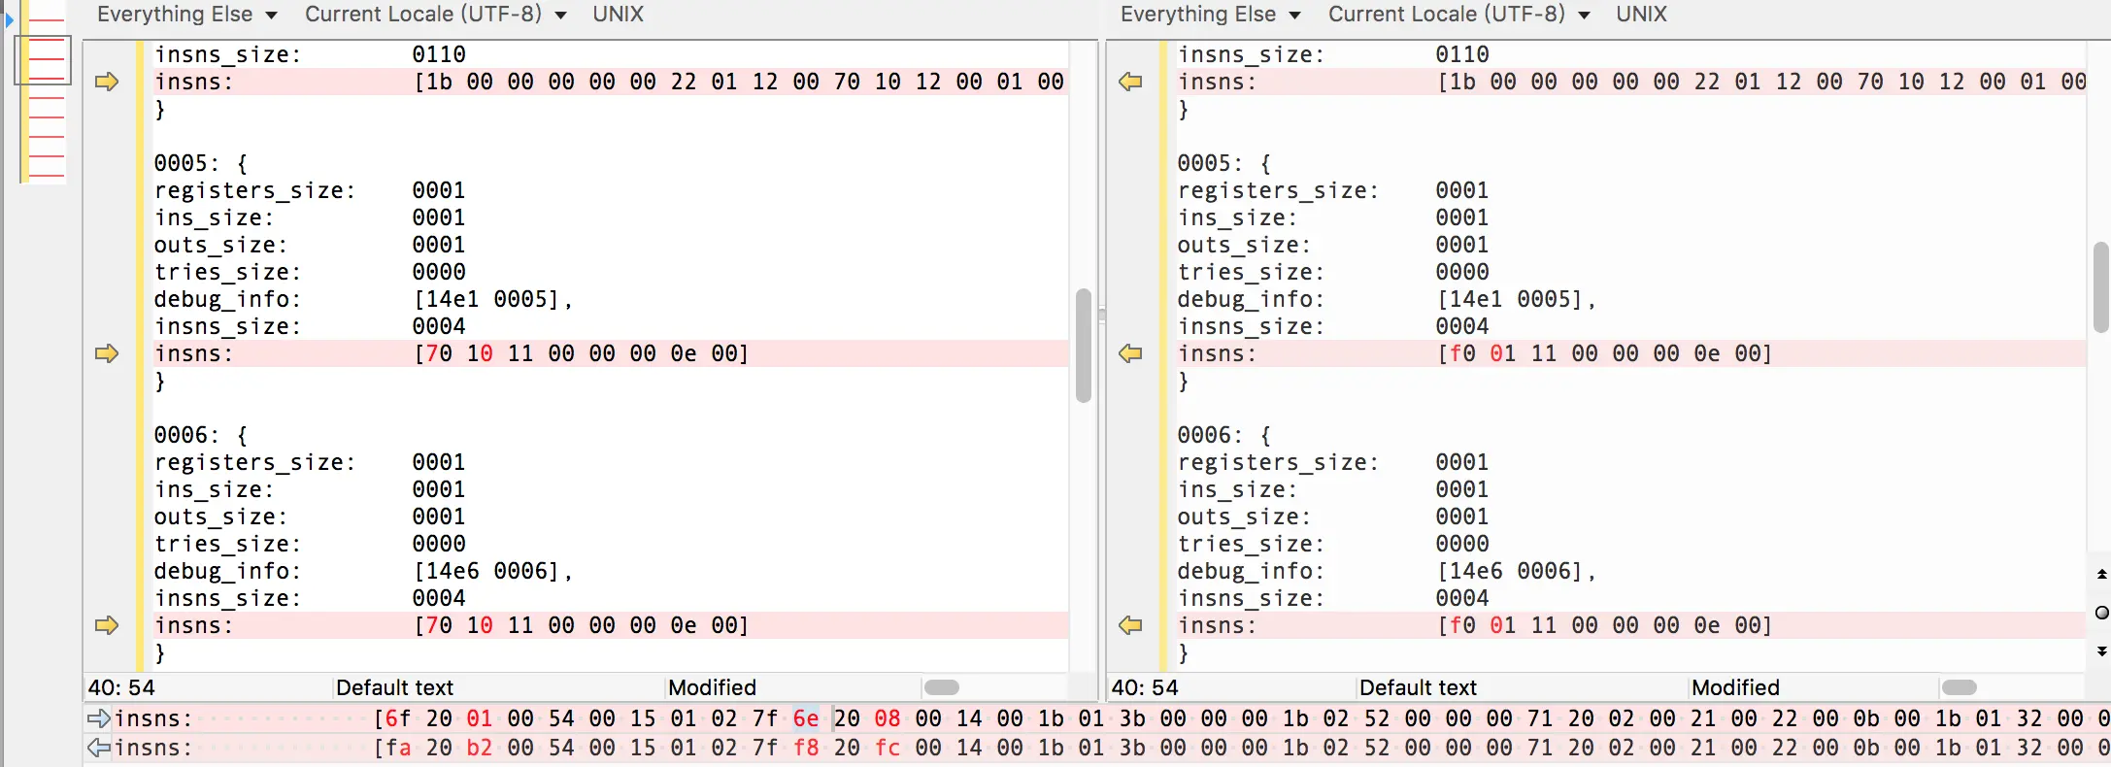Click right-pointing arrow on first detail insns row
The image size is (2111, 767).
pyautogui.click(x=99, y=718)
